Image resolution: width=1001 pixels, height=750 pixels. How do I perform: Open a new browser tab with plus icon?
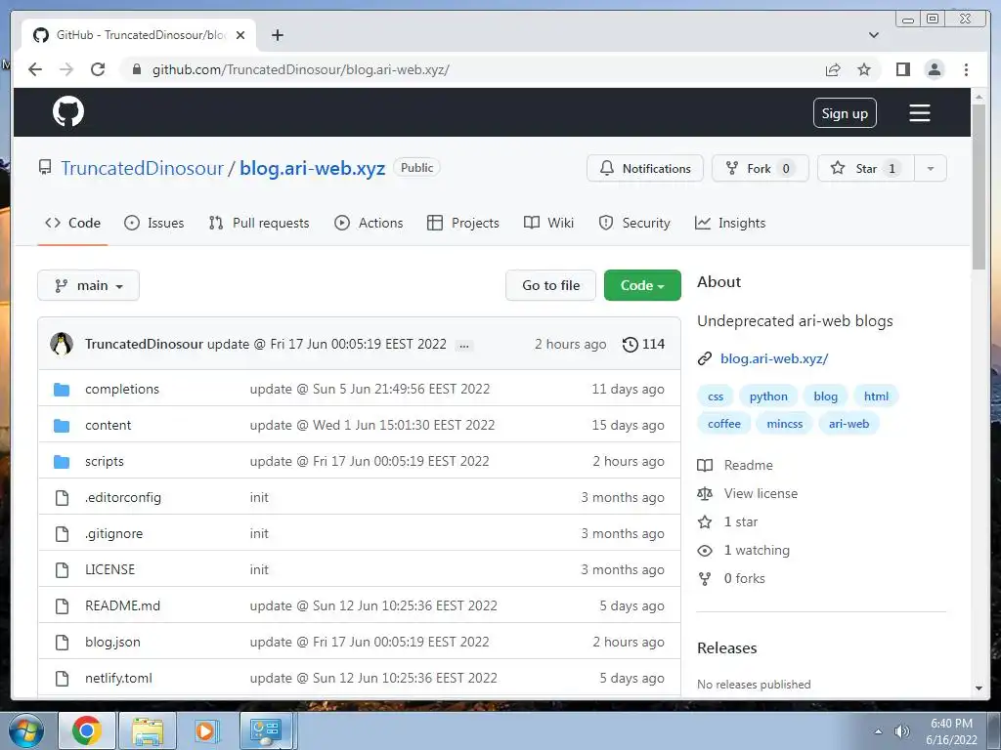click(x=277, y=35)
